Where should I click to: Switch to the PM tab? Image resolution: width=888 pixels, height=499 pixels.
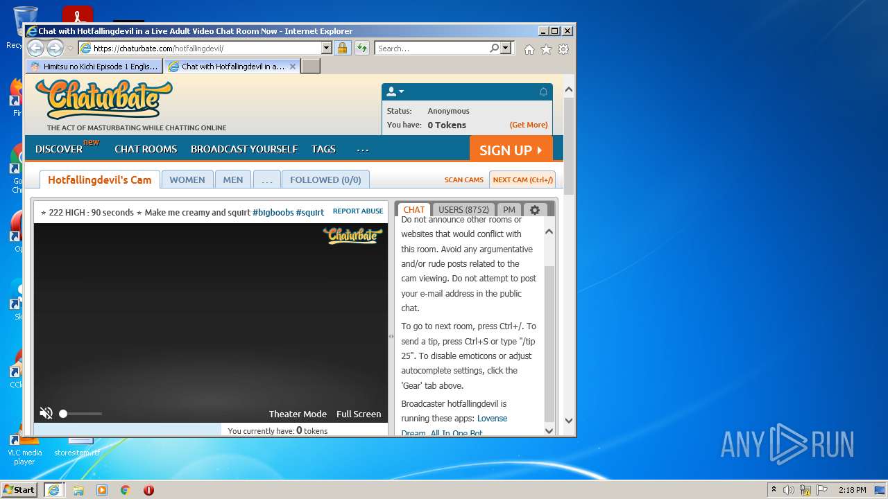tap(509, 209)
